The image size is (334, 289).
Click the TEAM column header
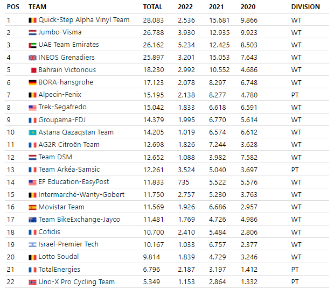[x=38, y=7]
